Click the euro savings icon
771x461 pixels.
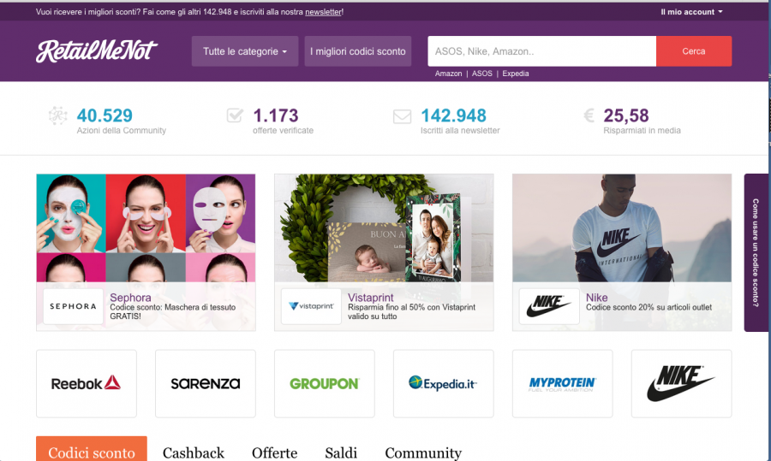(589, 115)
